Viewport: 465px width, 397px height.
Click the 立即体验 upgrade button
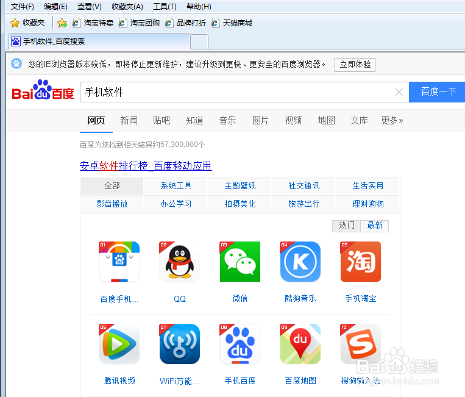point(355,65)
